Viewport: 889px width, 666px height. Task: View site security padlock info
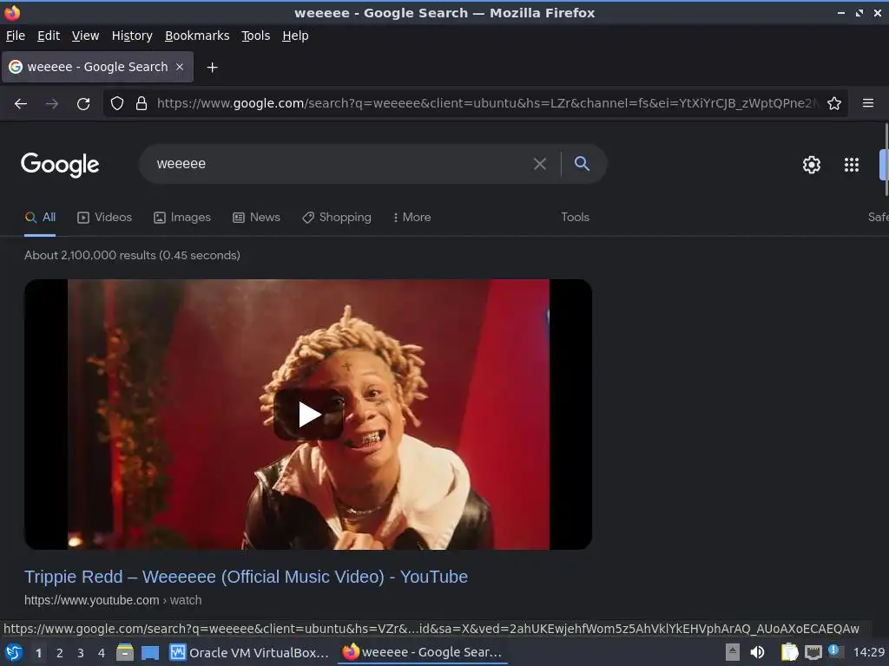pos(142,104)
